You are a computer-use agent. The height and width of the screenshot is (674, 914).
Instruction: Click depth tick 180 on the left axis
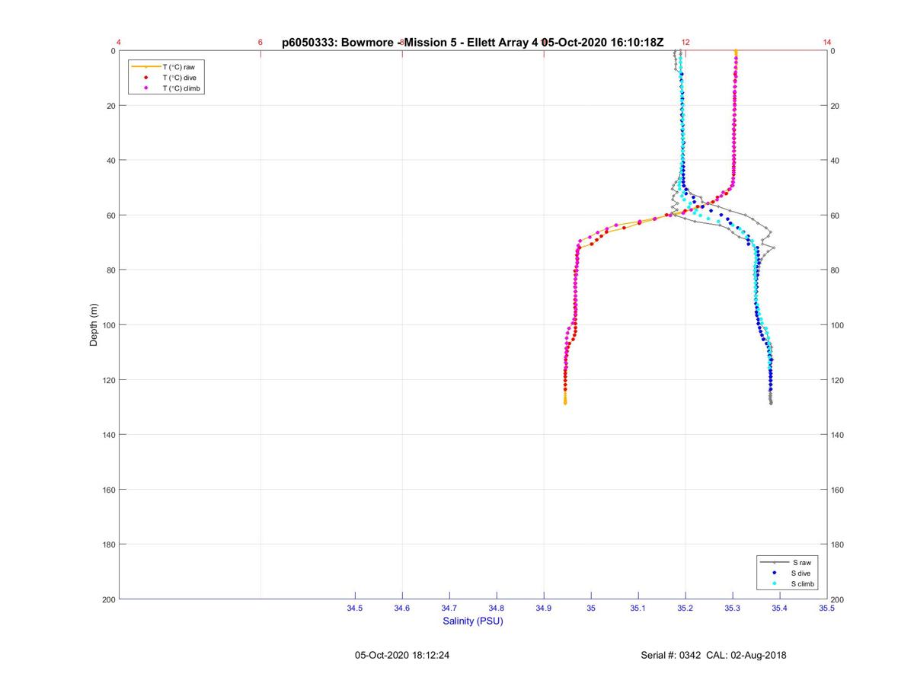point(108,545)
